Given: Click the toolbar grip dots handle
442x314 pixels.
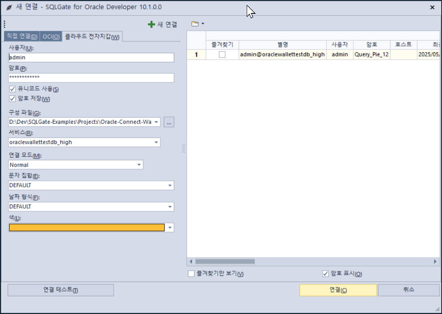Looking at the screenshot, I should 4,24.
